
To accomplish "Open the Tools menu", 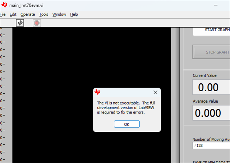I will (43, 14).
